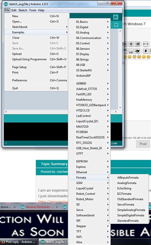Select Close in the File menu
Image resolution: width=151 pixels, height=245 pixels.
click(36, 38)
